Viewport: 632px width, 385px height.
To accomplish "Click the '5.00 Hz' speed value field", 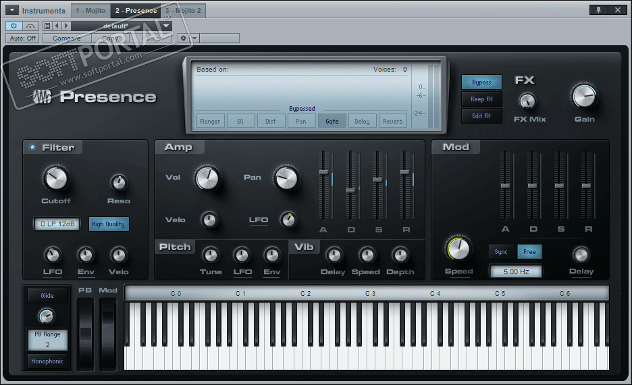I will [516, 272].
